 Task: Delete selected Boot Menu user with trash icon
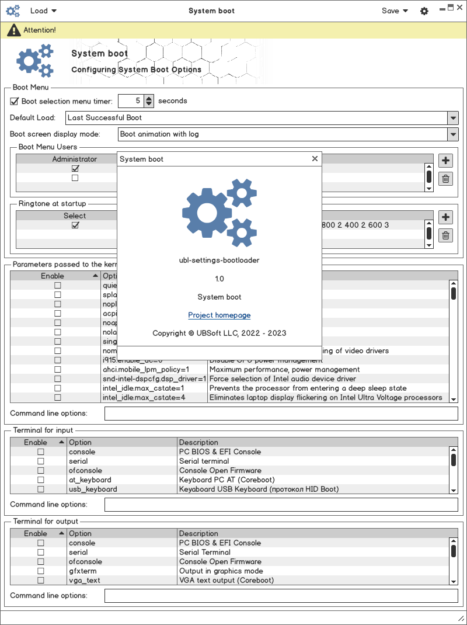[x=445, y=179]
